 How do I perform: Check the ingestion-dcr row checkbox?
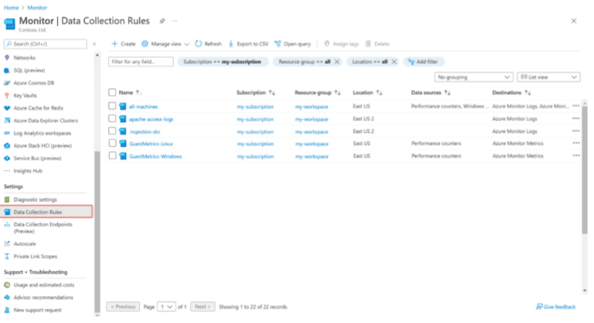pyautogui.click(x=112, y=131)
